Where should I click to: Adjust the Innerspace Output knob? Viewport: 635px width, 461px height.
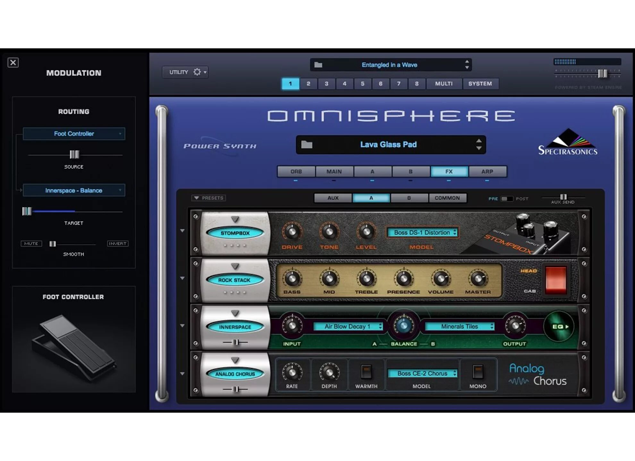pyautogui.click(x=515, y=326)
